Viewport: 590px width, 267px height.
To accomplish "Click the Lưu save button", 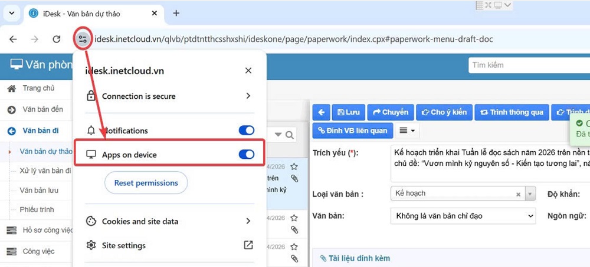I will tap(348, 112).
